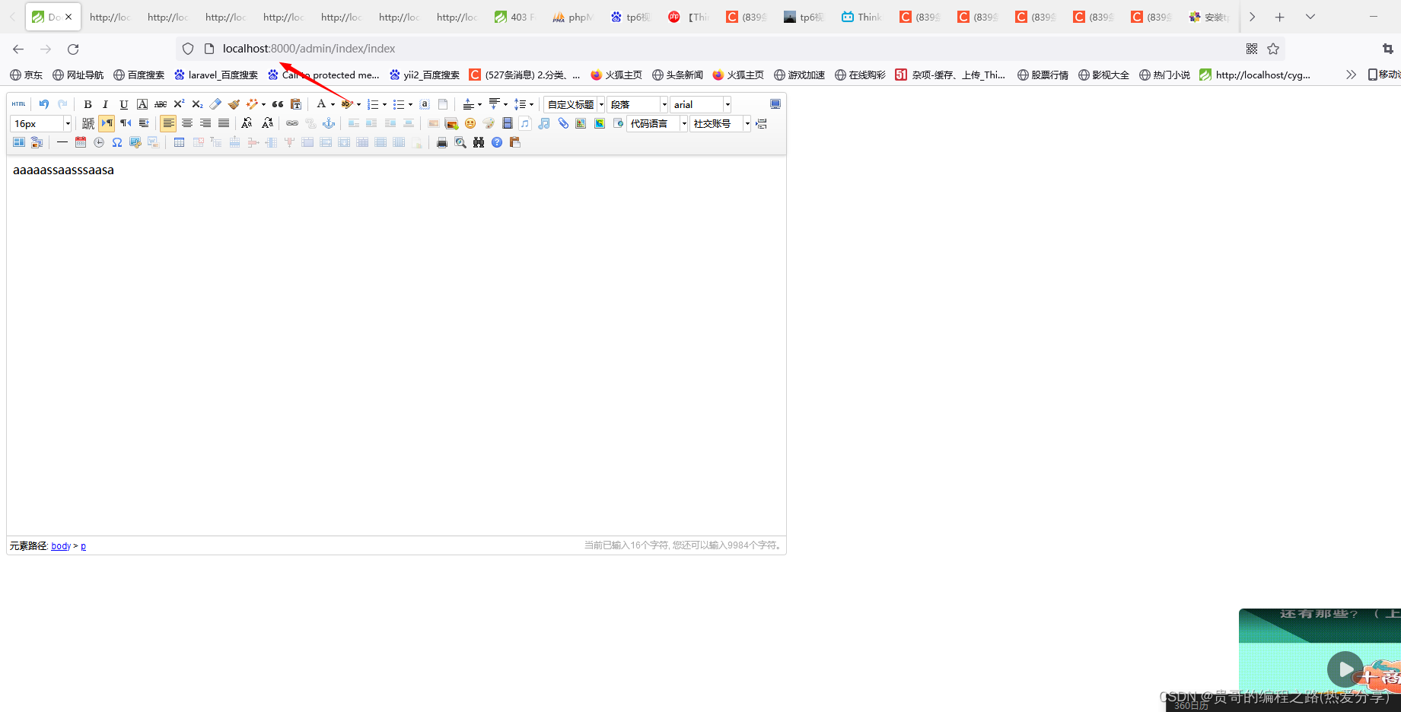
Task: Insert a hyperlink with the chain icon
Action: [x=292, y=123]
